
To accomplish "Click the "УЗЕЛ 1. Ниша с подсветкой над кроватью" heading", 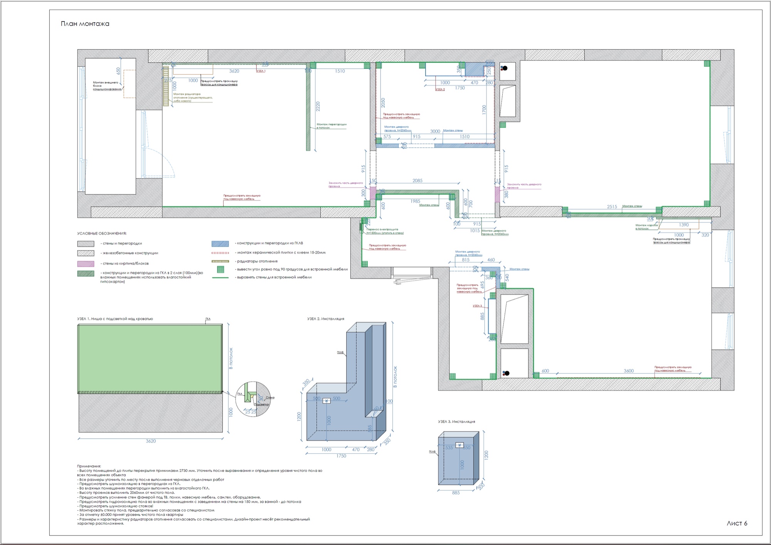I will [x=115, y=319].
